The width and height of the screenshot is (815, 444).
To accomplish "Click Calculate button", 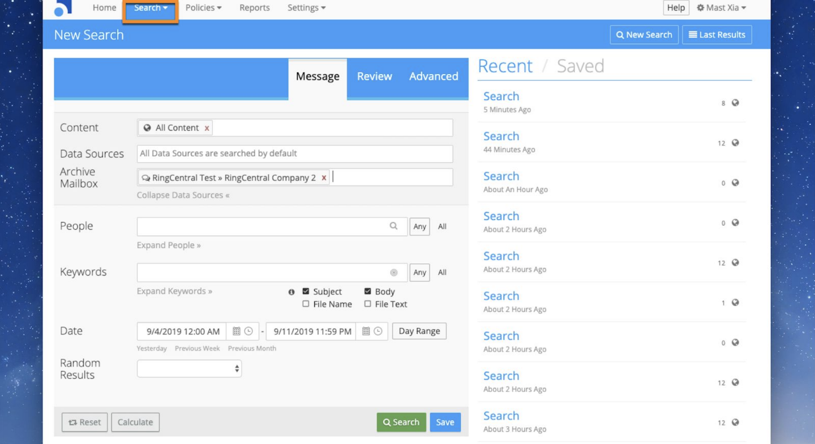I will (135, 422).
